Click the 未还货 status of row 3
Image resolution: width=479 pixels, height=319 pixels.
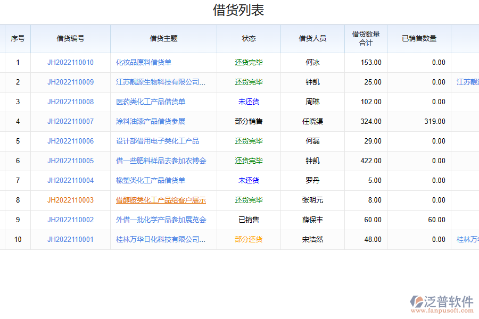tap(248, 102)
